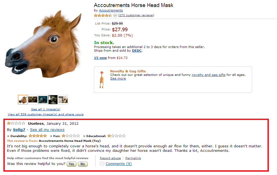The width and height of the screenshot is (277, 175).
Task: Click the comments speech bubble icon
Action: point(102,164)
